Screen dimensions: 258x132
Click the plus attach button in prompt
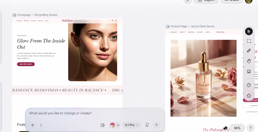point(33,125)
